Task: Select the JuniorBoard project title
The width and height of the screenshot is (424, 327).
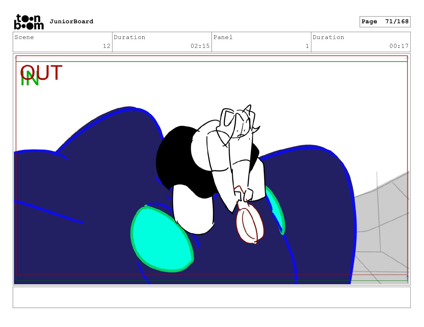Action: pos(71,21)
